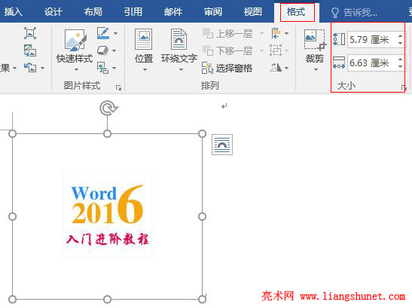Click the top-left picture resize handle
The image size is (412, 308).
pyautogui.click(x=12, y=134)
